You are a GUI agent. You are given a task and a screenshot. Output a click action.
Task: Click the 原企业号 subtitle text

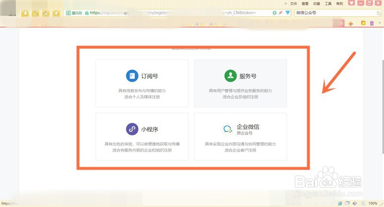[244, 133]
